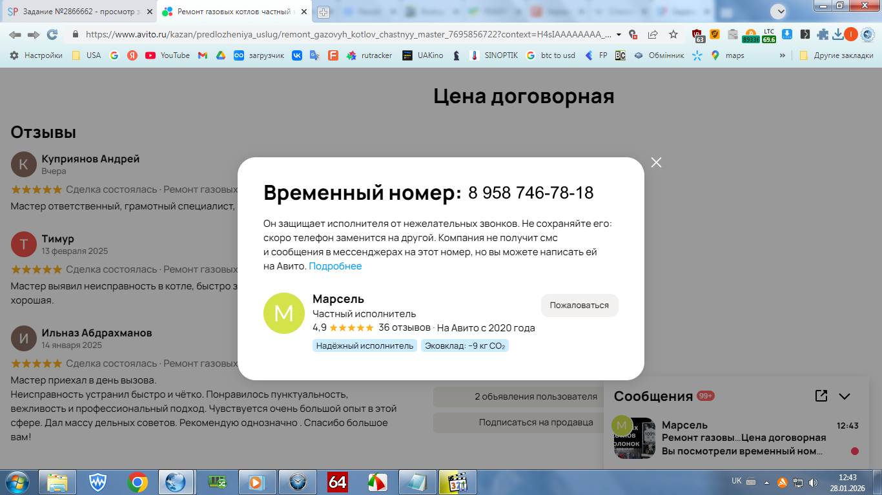Open the Марсель chat in messages
Image resolution: width=882 pixels, height=495 pixels.
click(736, 438)
